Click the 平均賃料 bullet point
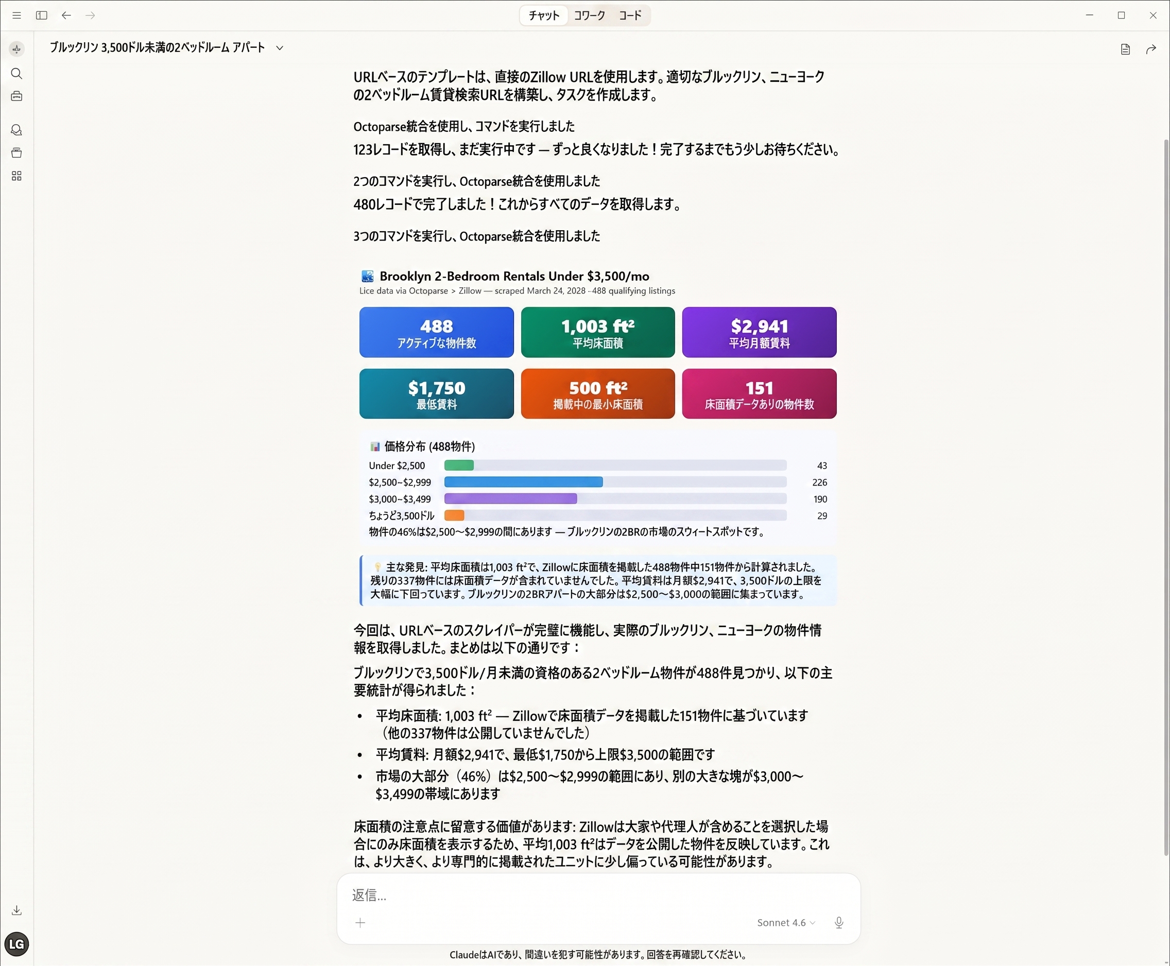The height and width of the screenshot is (966, 1170). click(x=545, y=754)
